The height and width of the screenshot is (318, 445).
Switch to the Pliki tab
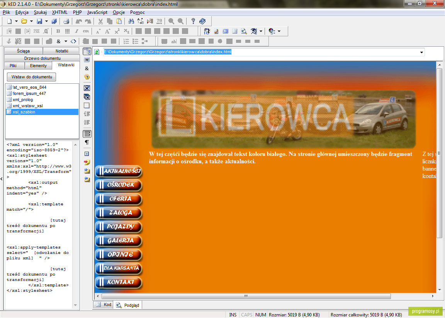pyautogui.click(x=13, y=66)
